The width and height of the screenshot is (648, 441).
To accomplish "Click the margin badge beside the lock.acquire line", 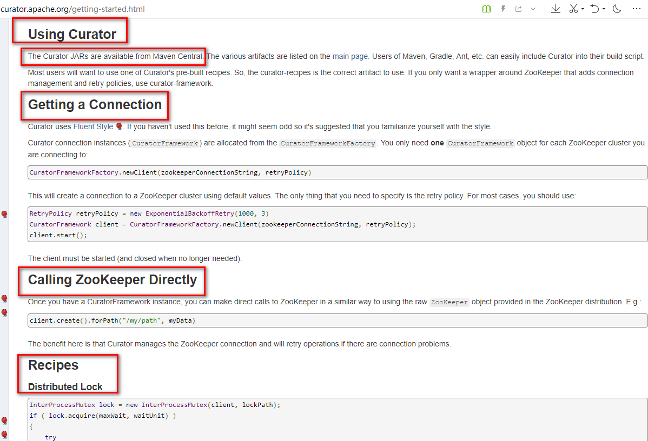I will coord(4,421).
